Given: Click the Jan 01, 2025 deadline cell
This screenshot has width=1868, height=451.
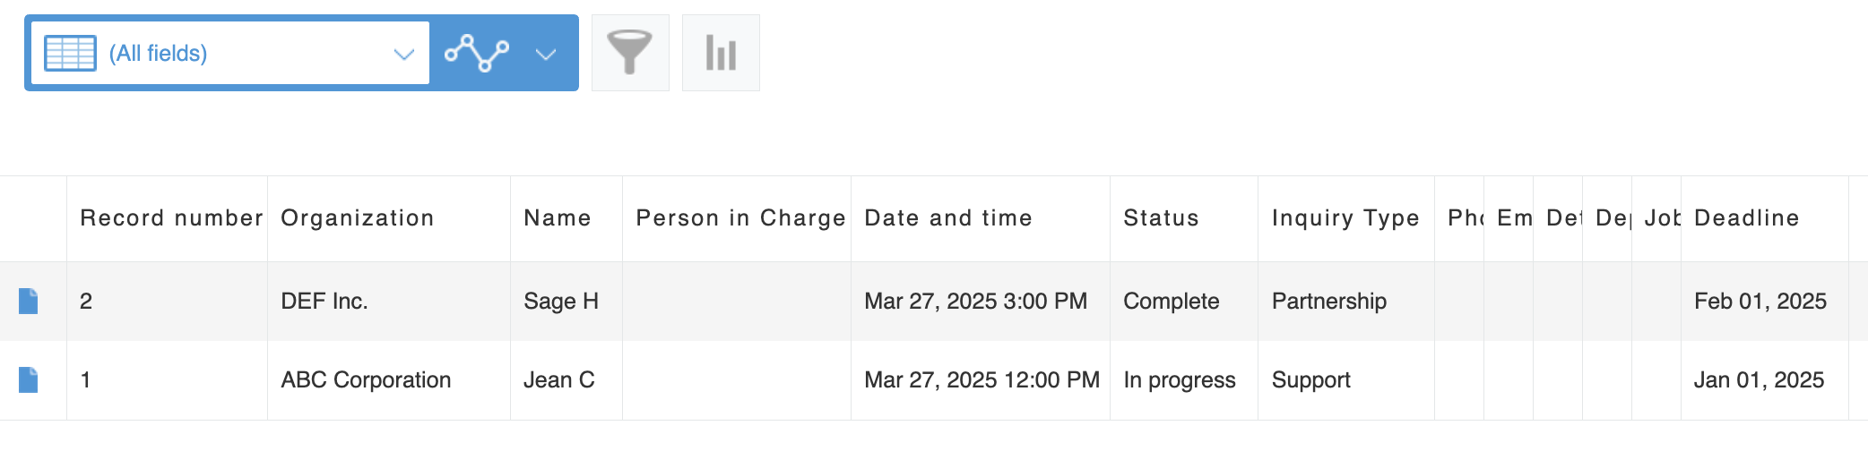Looking at the screenshot, I should (1759, 380).
